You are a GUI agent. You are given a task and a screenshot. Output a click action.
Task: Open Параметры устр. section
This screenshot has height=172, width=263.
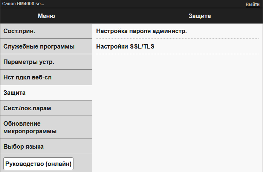tap(46, 62)
